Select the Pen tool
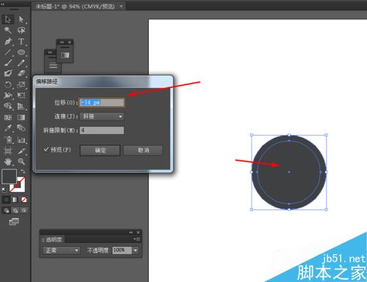This screenshot has height=282, width=367. click(x=8, y=41)
